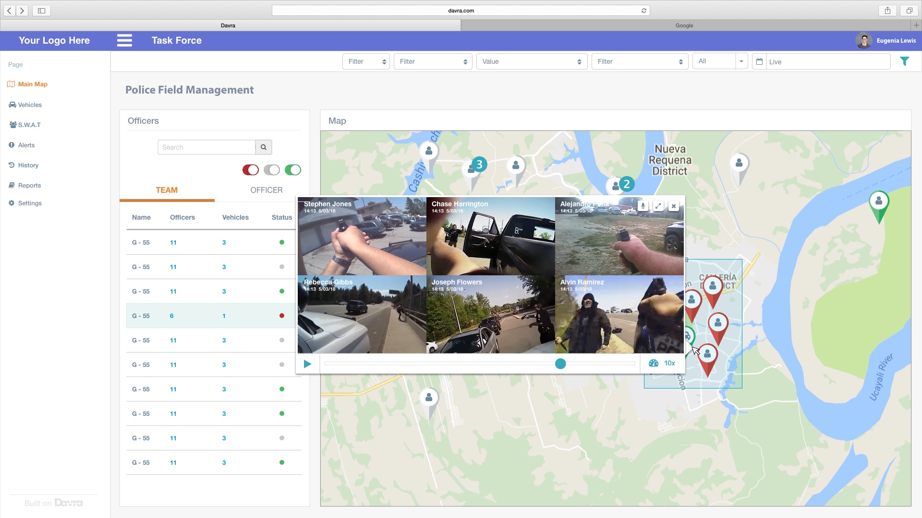Click the Live date input field
This screenshot has width=922, height=518.
click(828, 61)
